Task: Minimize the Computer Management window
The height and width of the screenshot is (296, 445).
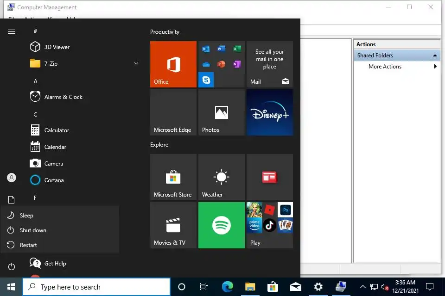Action: click(x=388, y=7)
